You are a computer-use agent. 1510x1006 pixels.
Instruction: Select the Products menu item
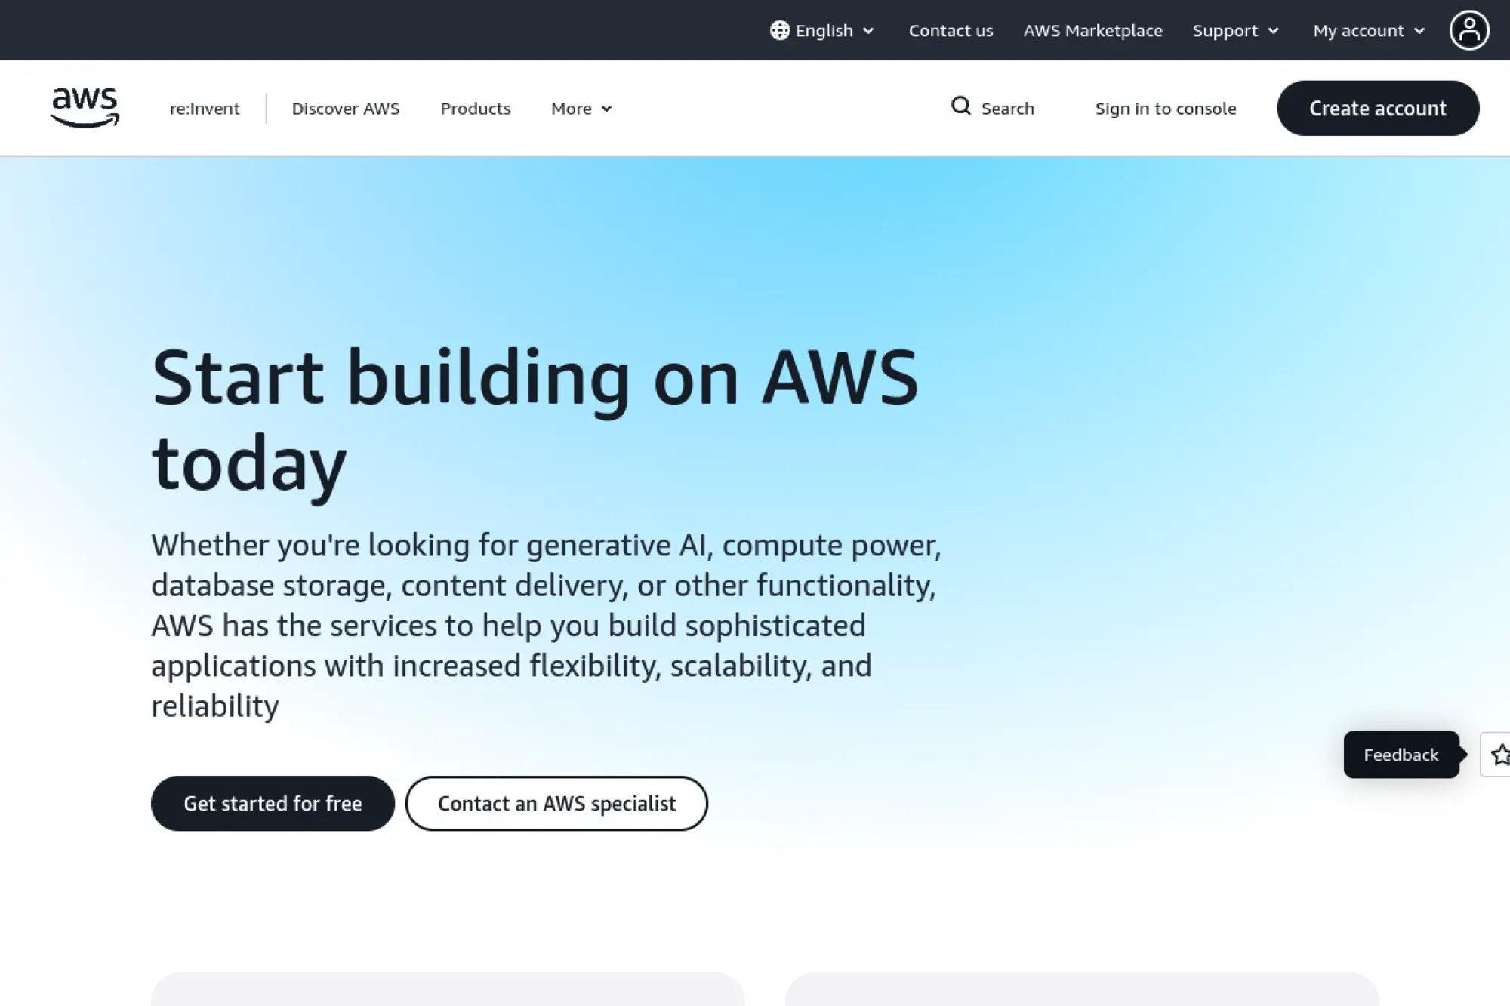click(x=475, y=108)
